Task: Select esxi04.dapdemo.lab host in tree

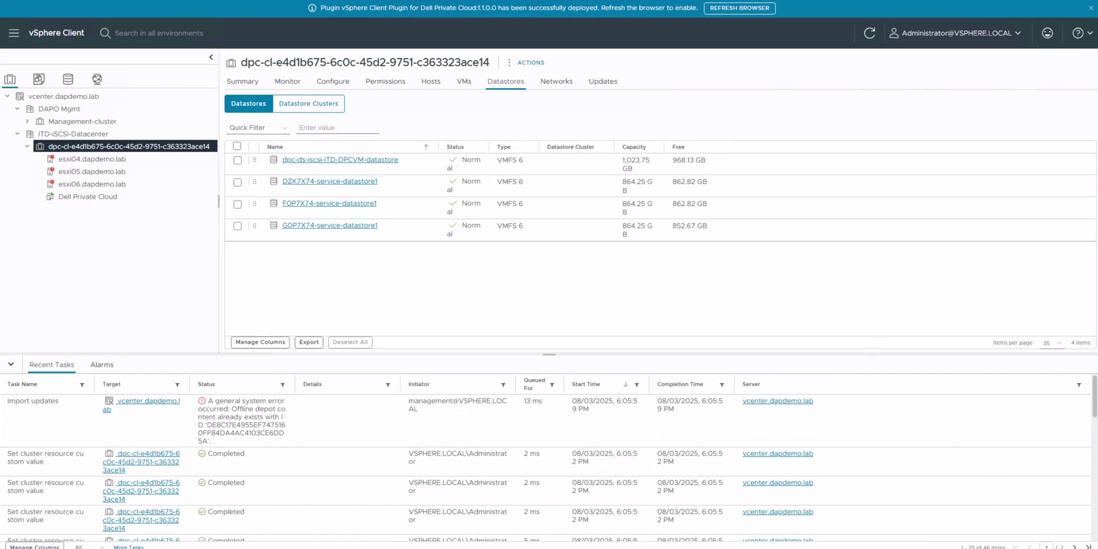Action: 92,159
